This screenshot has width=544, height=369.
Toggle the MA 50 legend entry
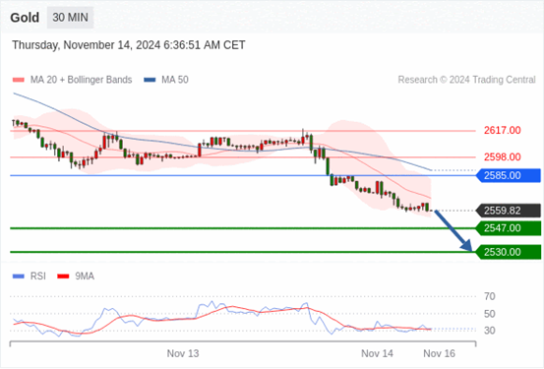[166, 80]
